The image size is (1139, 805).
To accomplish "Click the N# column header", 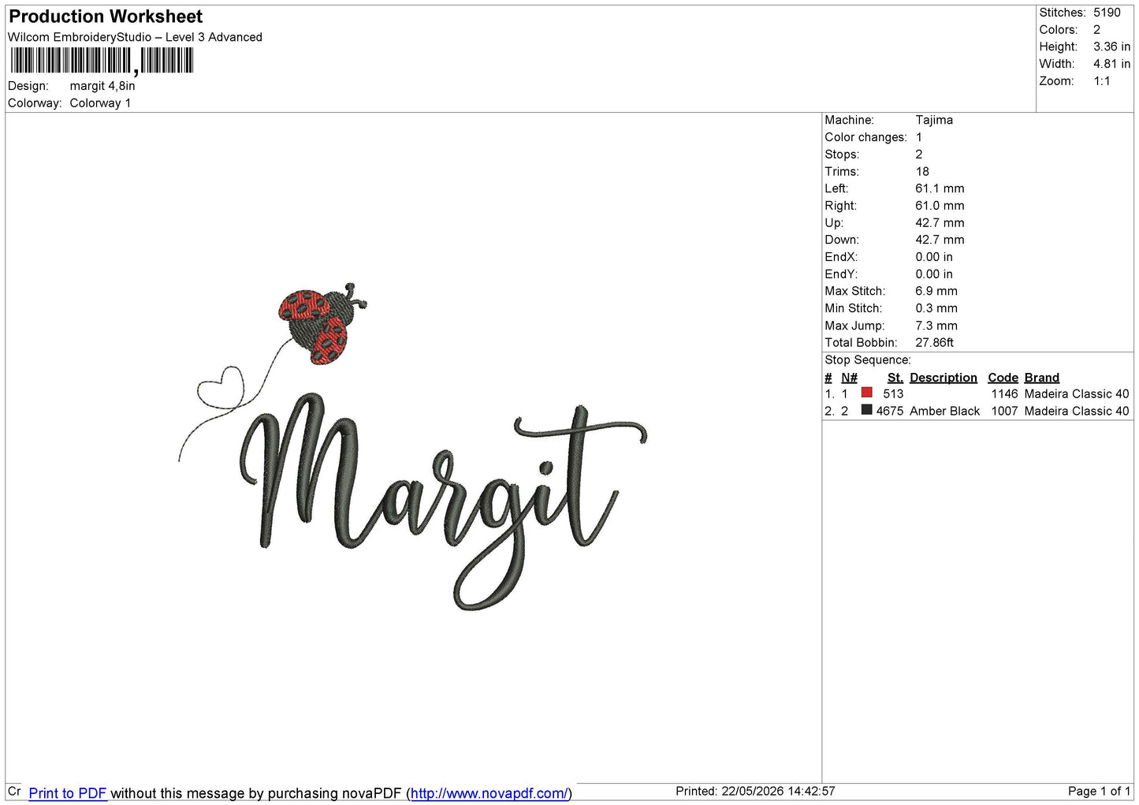I will [849, 378].
